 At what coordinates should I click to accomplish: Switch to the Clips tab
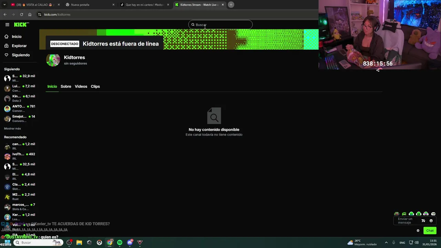click(x=95, y=86)
